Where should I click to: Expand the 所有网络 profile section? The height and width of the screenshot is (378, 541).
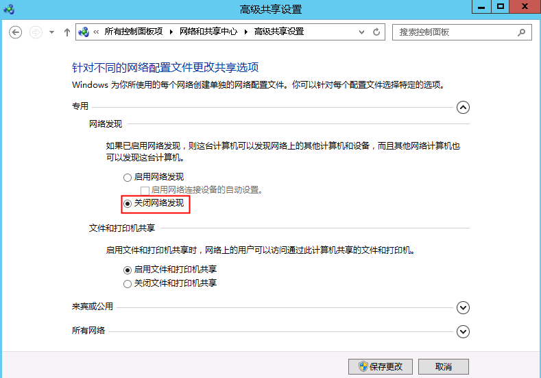coord(464,331)
